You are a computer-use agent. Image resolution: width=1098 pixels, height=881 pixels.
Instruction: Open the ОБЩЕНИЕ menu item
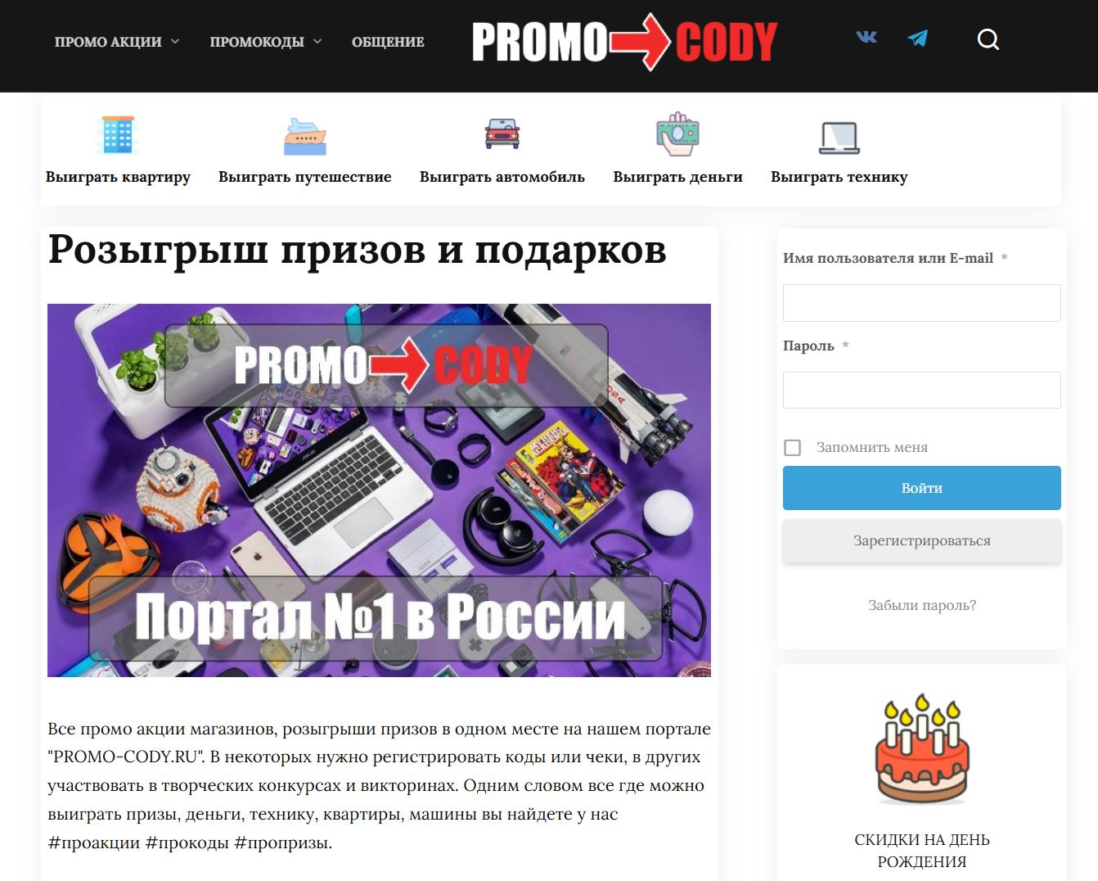coord(388,42)
